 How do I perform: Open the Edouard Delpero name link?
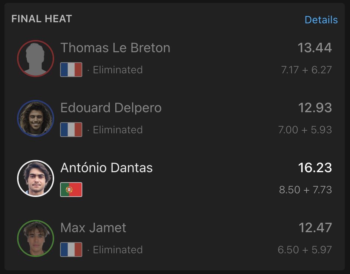click(x=111, y=108)
